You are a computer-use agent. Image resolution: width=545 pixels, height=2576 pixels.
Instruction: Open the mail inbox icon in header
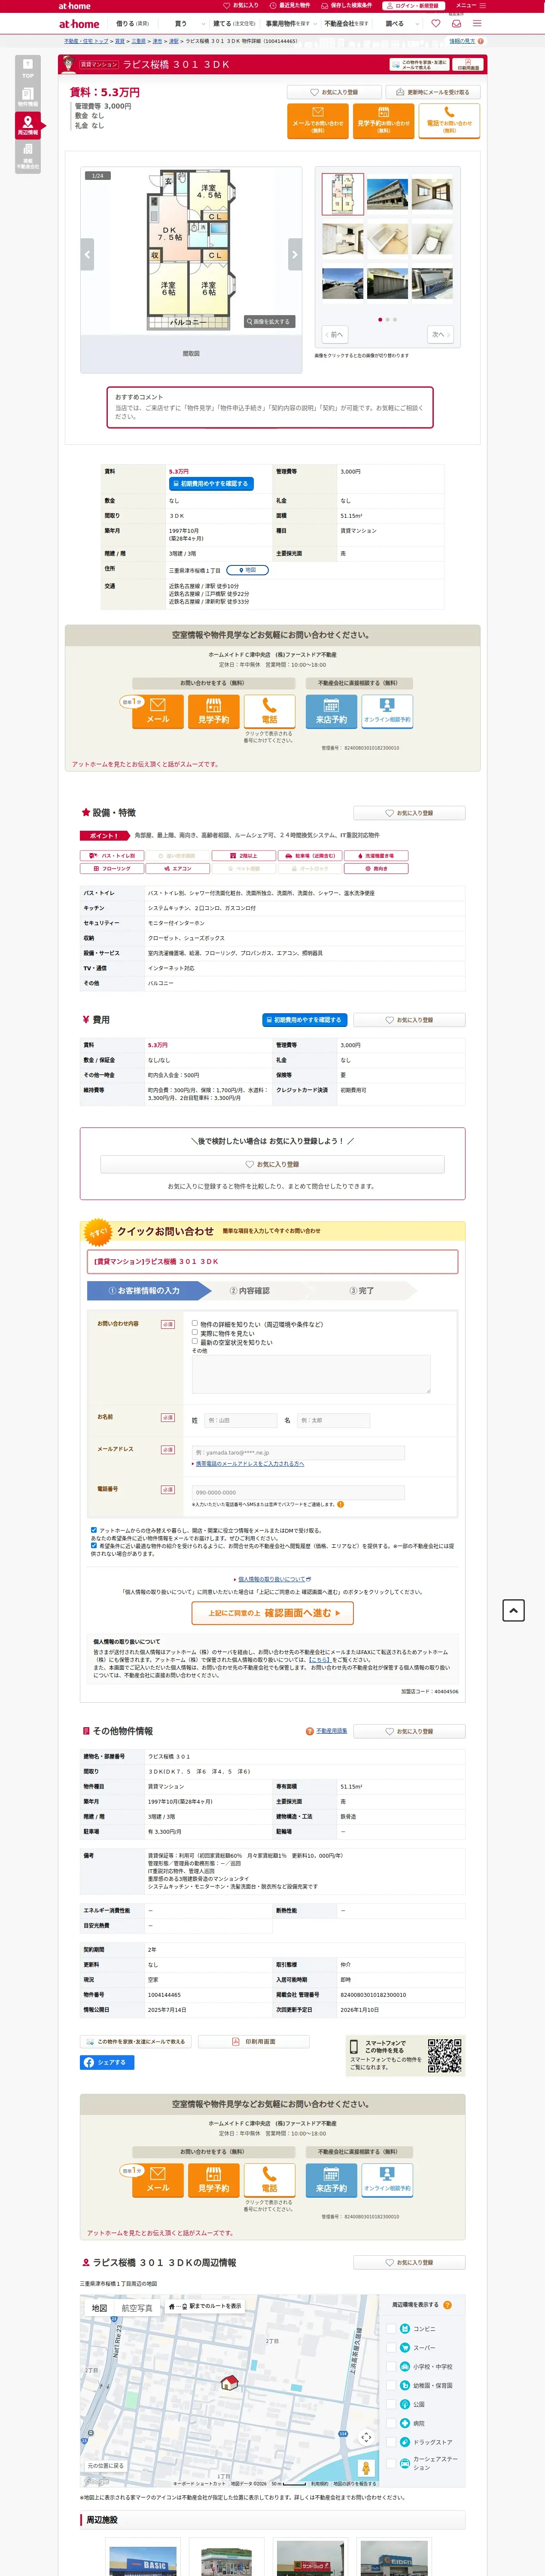(456, 23)
